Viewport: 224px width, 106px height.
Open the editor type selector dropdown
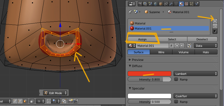[x=132, y=4]
